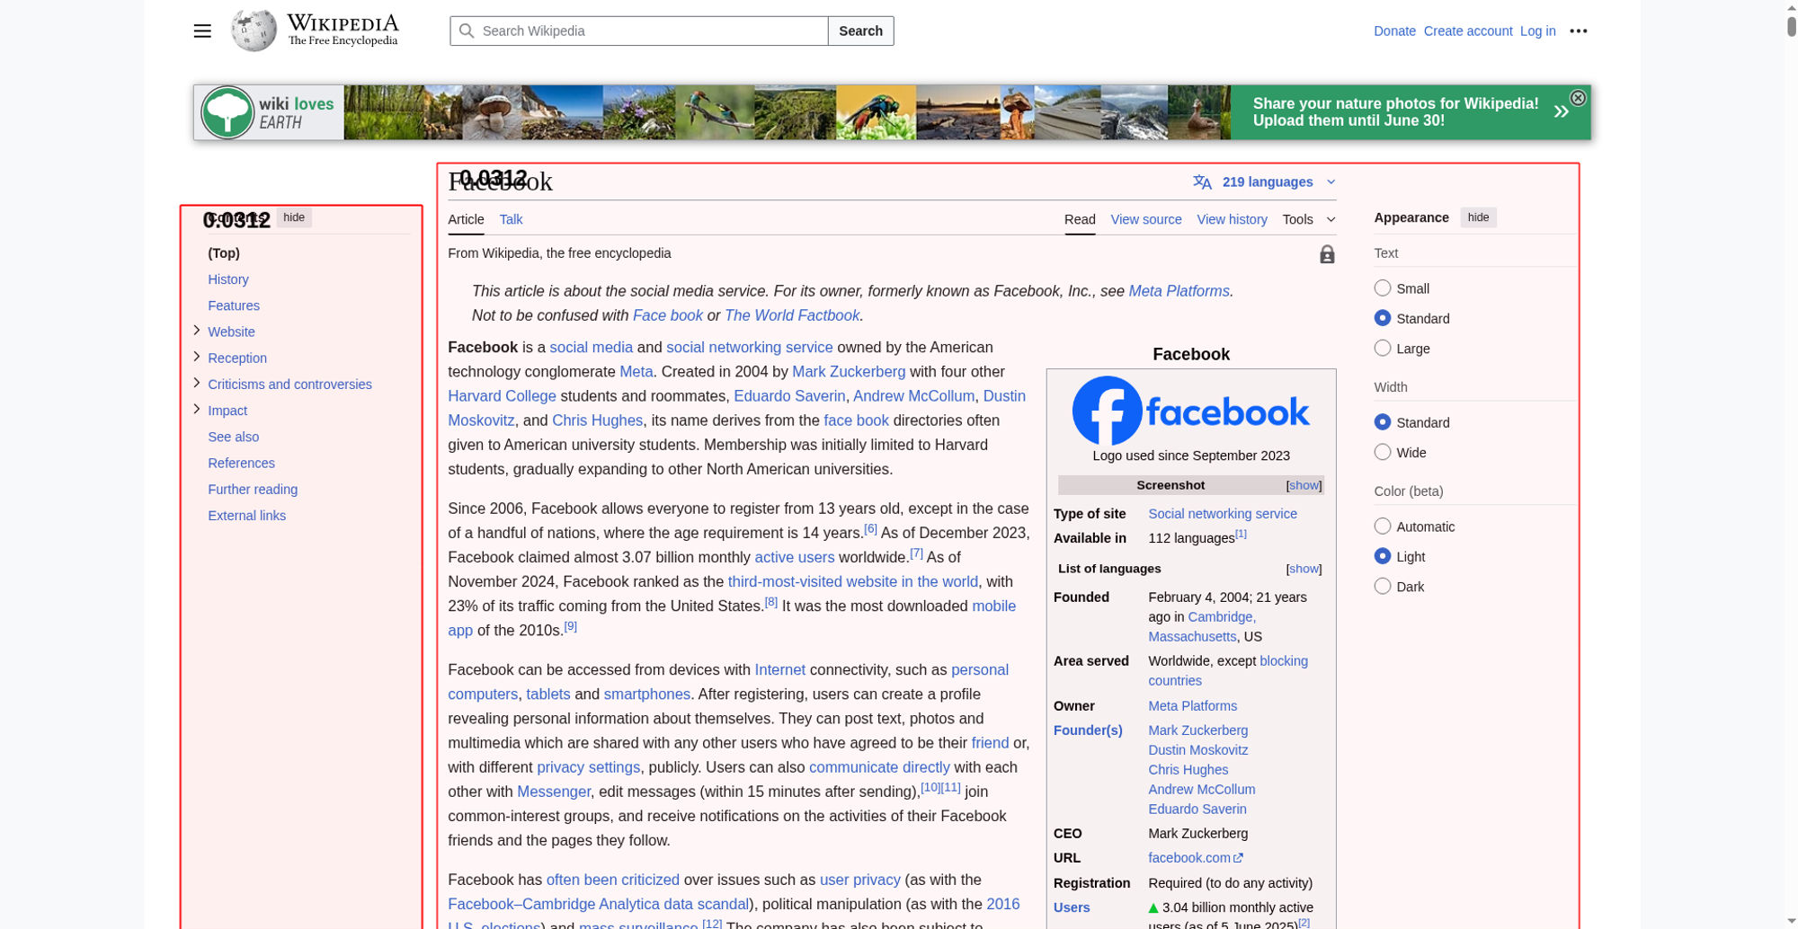Select Light color mode

(1383, 556)
